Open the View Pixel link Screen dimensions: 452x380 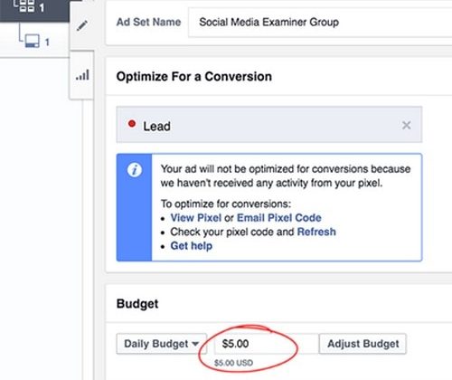pos(196,218)
